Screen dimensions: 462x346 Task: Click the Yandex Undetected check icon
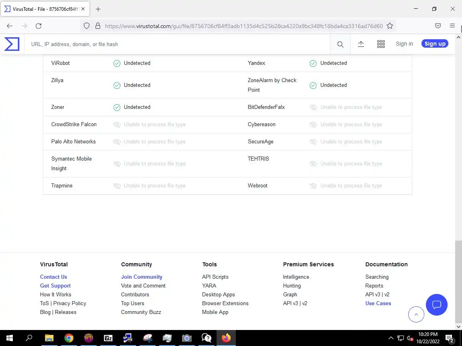coord(313,63)
